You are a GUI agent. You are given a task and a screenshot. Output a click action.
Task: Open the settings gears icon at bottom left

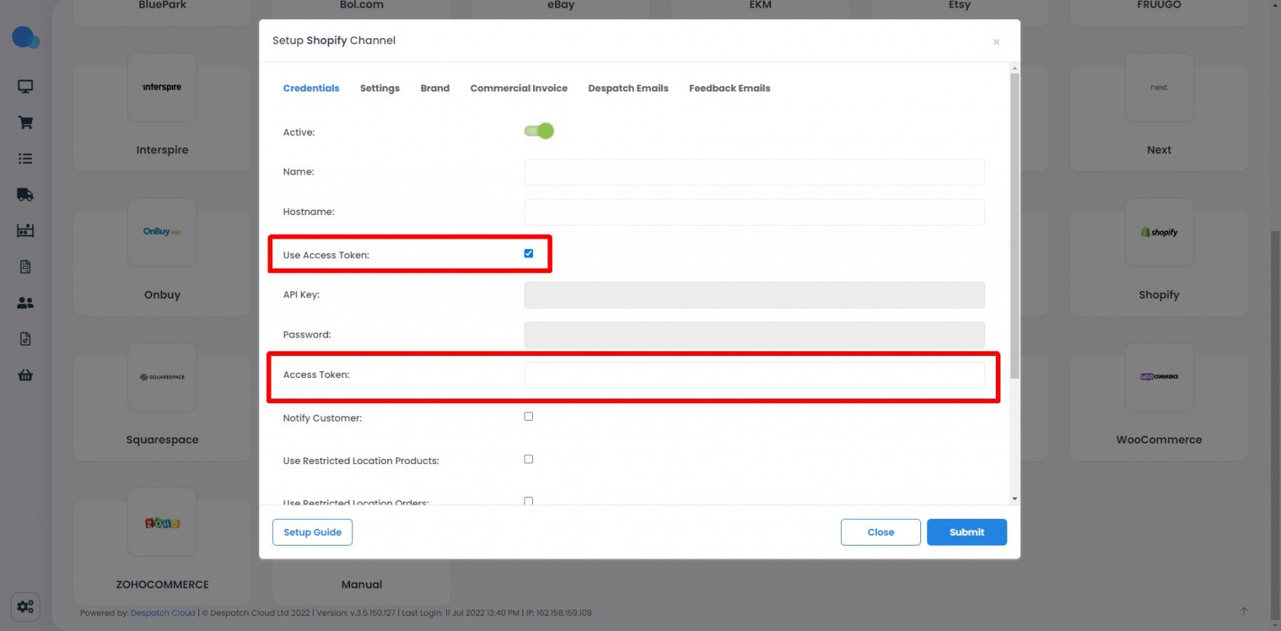(25, 607)
